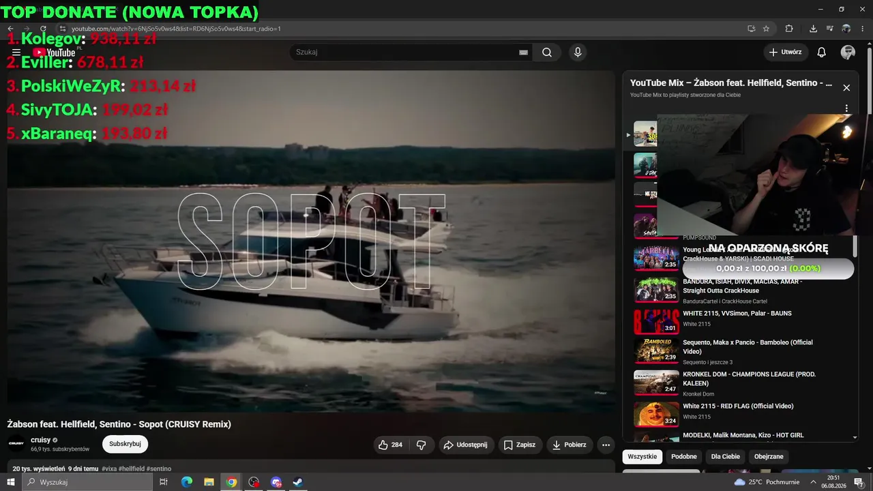Click the 25°C Pochmurnie weather widget
The height and width of the screenshot is (491, 873).
(766, 482)
